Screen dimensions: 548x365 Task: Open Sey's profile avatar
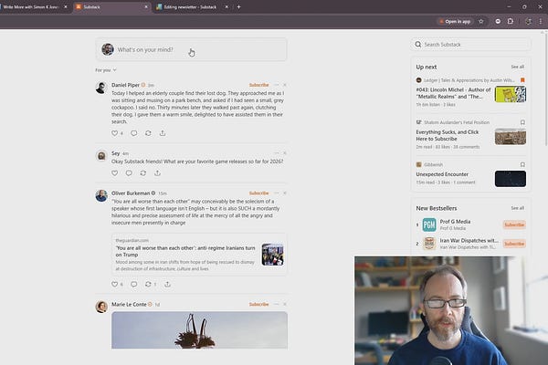pos(101,156)
